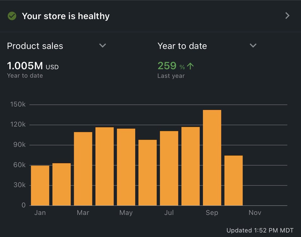Click the 0 axis label
This screenshot has height=237, width=301.
click(24, 205)
